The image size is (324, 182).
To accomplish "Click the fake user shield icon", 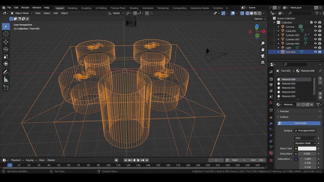I will (x=303, y=105).
